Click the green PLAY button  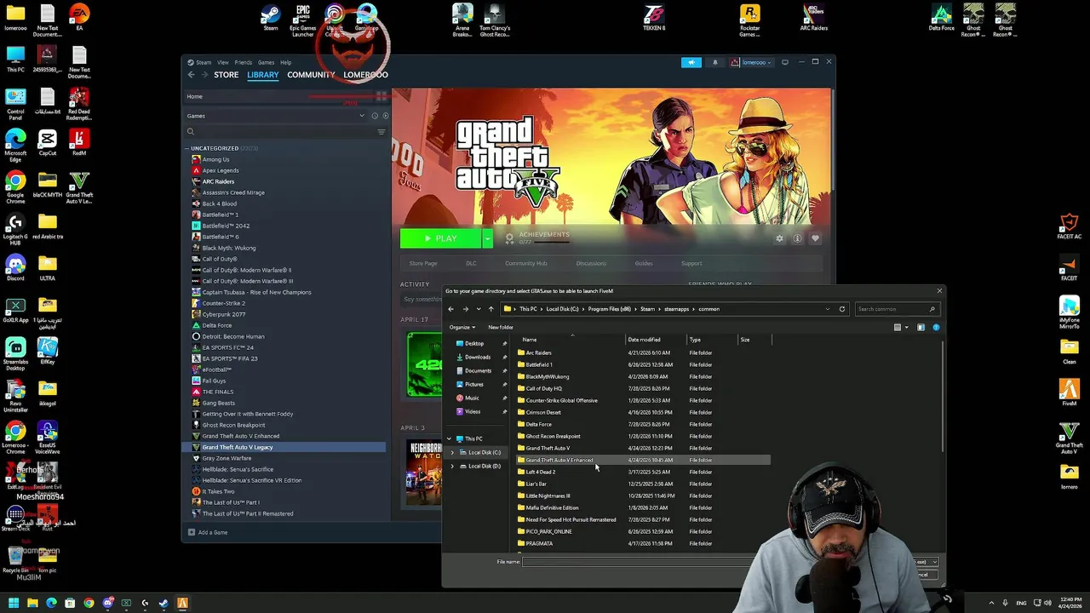[441, 238]
